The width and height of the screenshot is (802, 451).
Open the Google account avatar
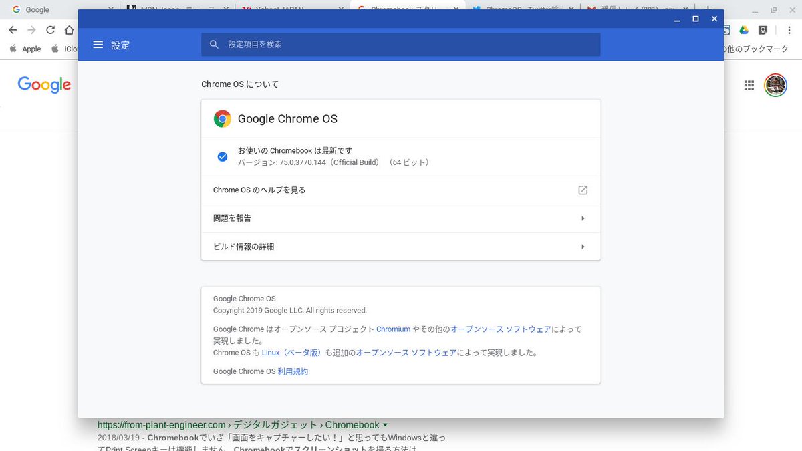(776, 85)
